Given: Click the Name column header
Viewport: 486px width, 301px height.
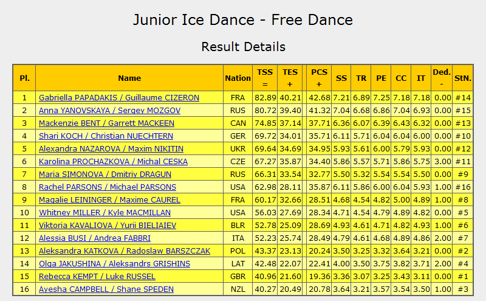Looking at the screenshot, I should coord(129,78).
